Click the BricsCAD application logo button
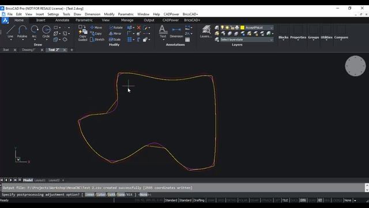Screen dimensions: 369x208 click(x=5, y=20)
